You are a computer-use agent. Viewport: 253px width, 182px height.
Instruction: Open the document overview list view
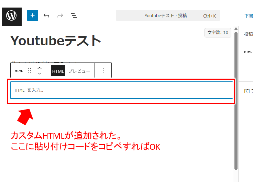click(74, 16)
